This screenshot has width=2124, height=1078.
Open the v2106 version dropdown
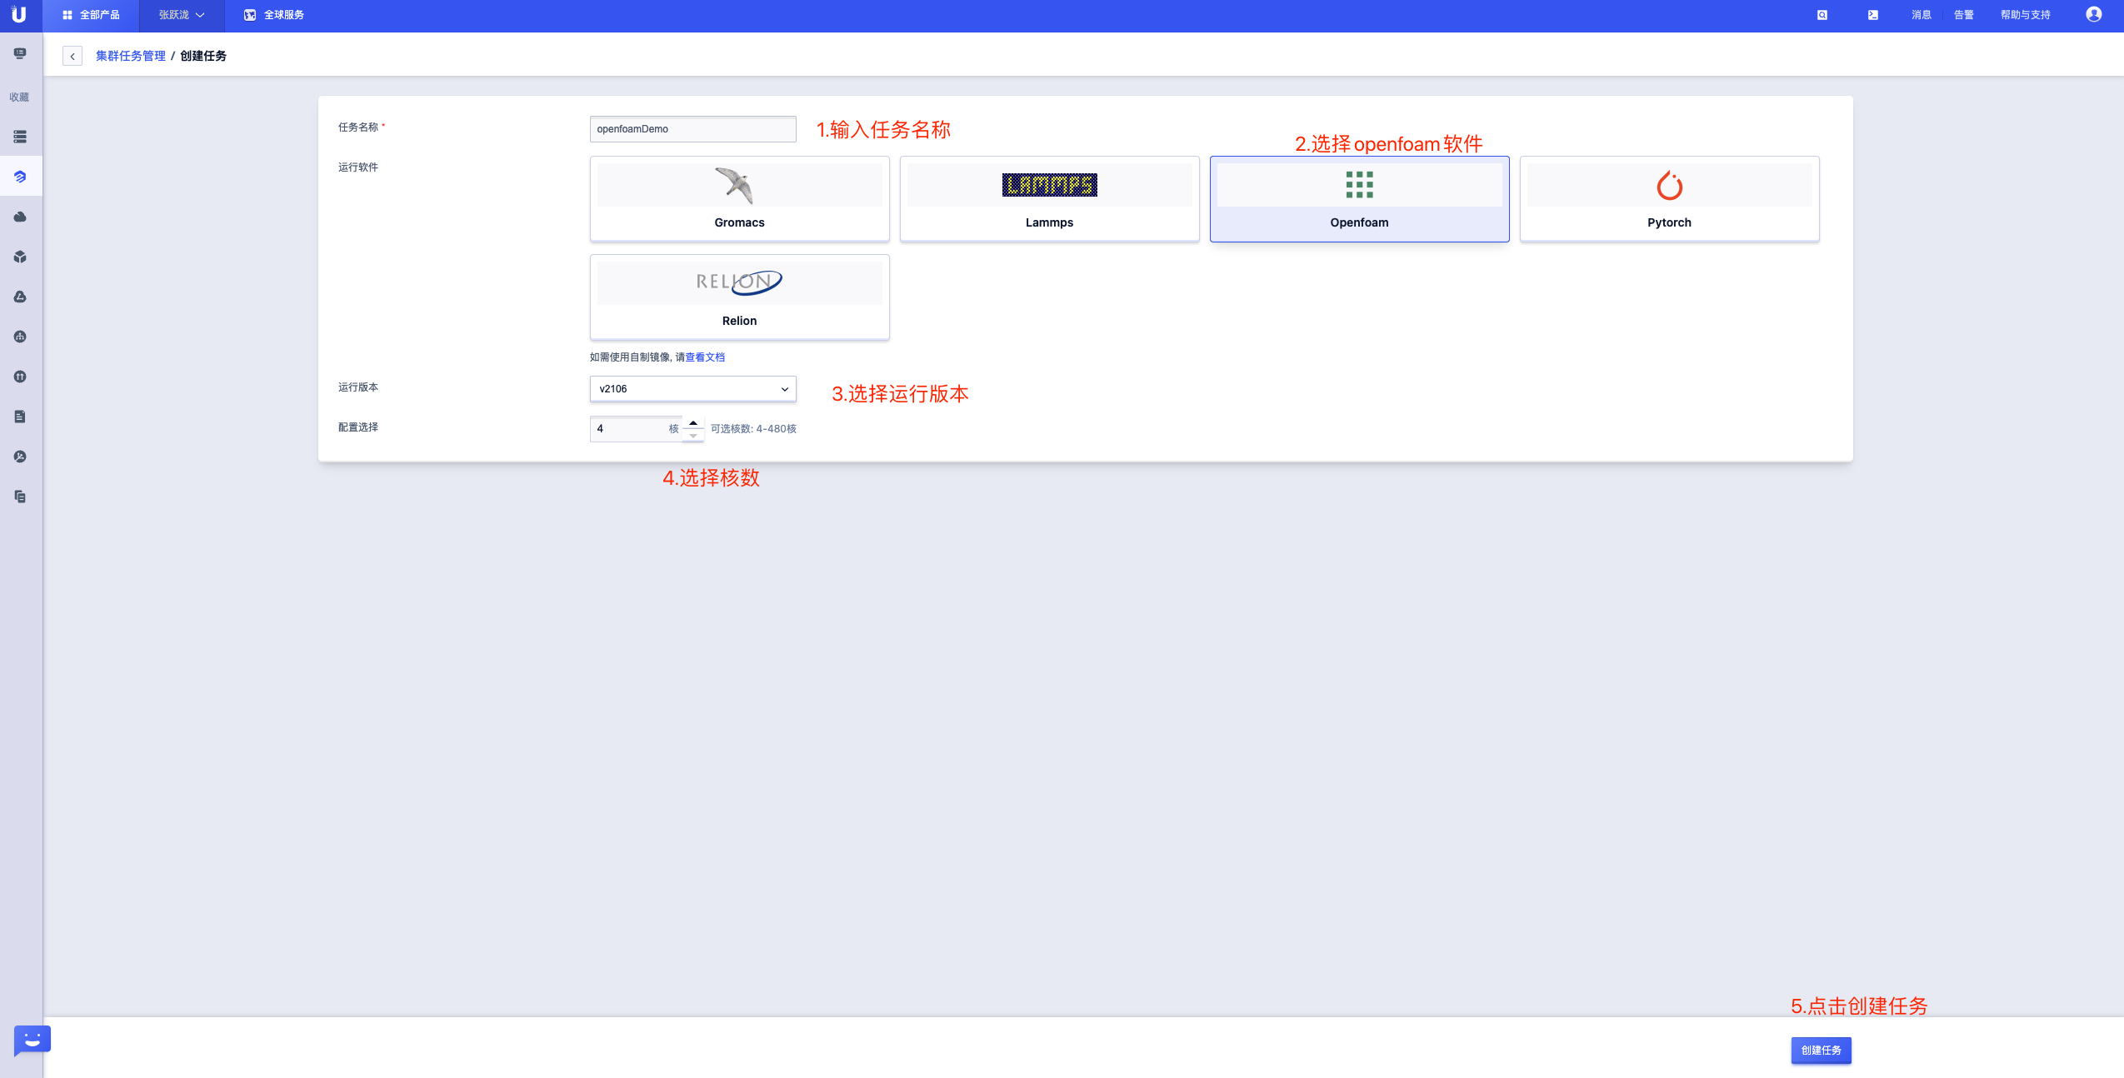point(692,389)
